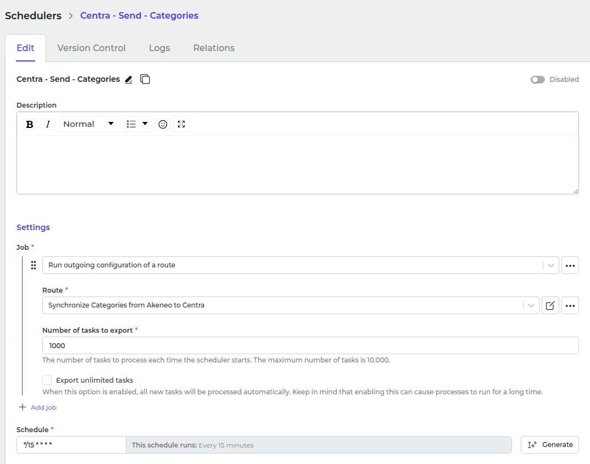Click the 'Export unlimited tasks' label
Image resolution: width=590 pixels, height=464 pixels.
[94, 380]
